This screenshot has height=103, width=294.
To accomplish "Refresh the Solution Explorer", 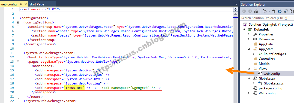I will click(x=280, y=11).
